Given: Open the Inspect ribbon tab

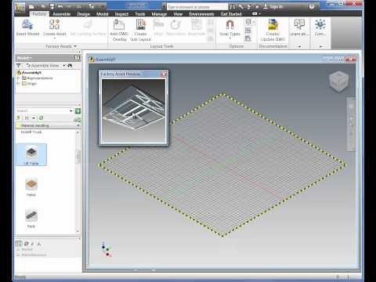Looking at the screenshot, I should click(121, 14).
